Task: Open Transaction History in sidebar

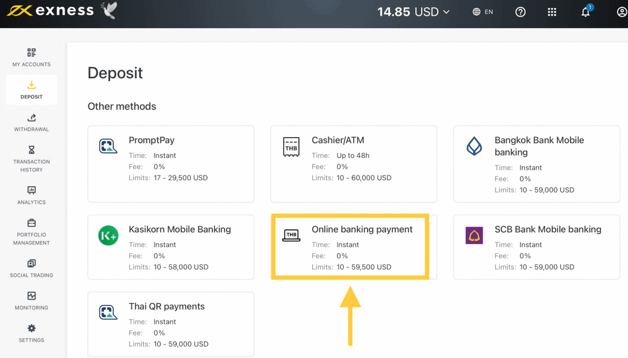Action: 31,159
